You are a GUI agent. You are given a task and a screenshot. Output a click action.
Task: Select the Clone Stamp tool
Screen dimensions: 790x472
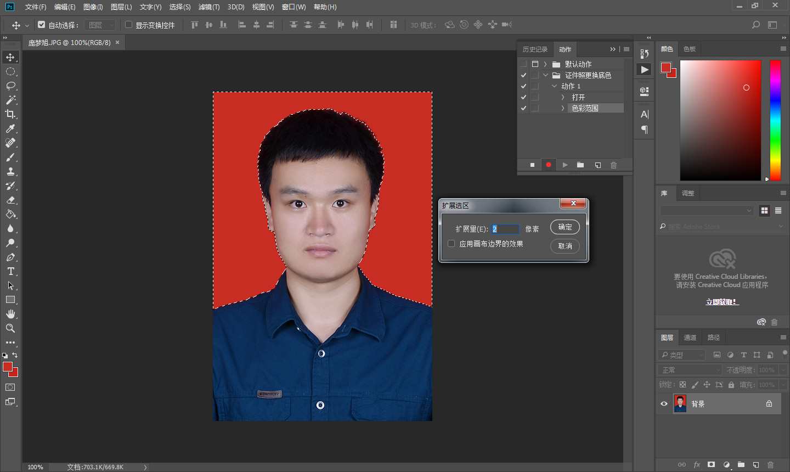coord(10,171)
